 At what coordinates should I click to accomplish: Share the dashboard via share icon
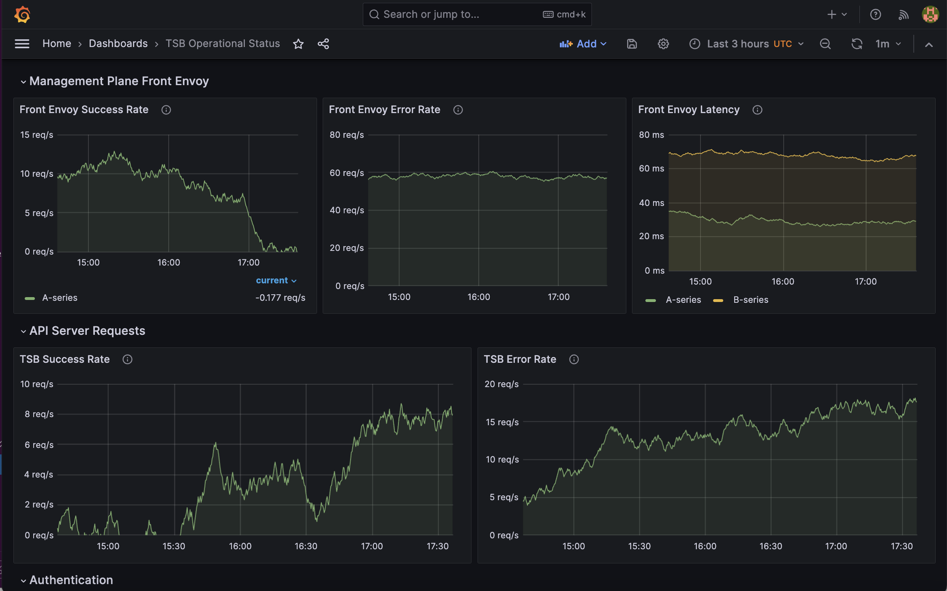pos(323,44)
